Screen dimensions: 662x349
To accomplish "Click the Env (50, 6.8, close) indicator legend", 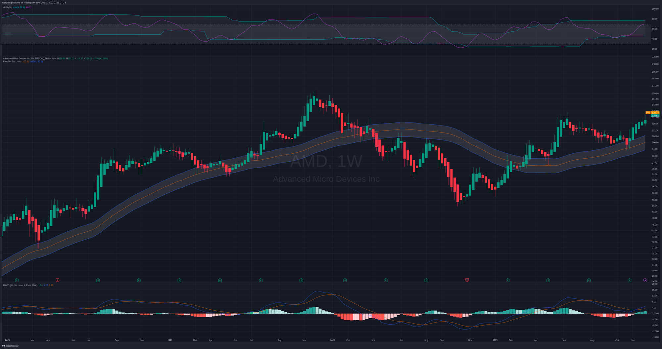I will click(12, 61).
